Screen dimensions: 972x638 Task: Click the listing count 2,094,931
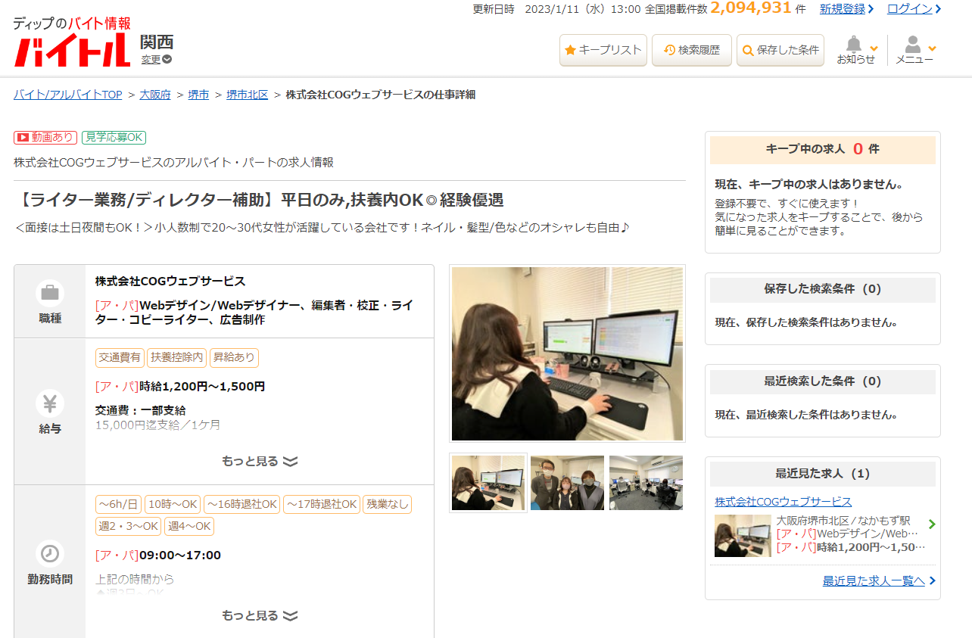coord(751,8)
